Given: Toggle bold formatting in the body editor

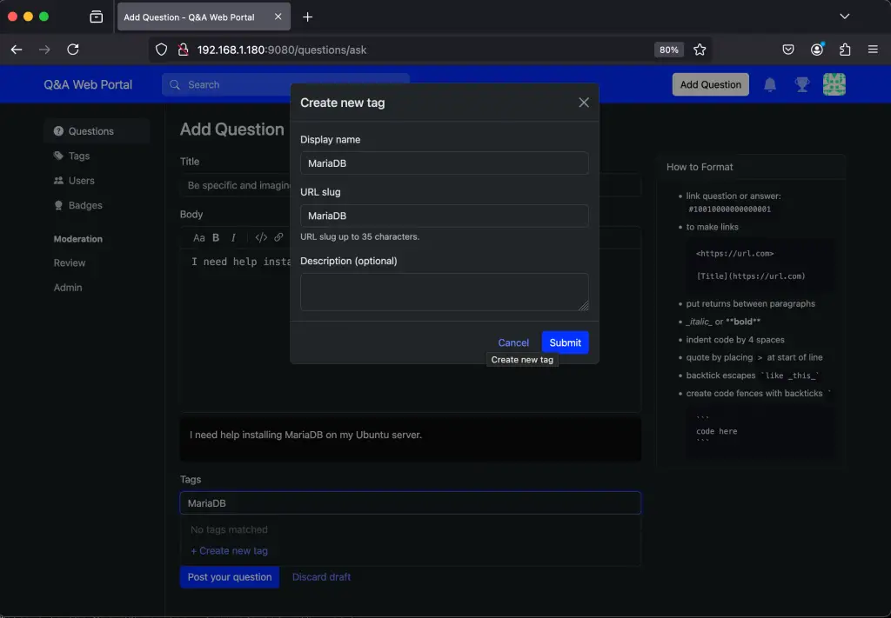Looking at the screenshot, I should [215, 236].
